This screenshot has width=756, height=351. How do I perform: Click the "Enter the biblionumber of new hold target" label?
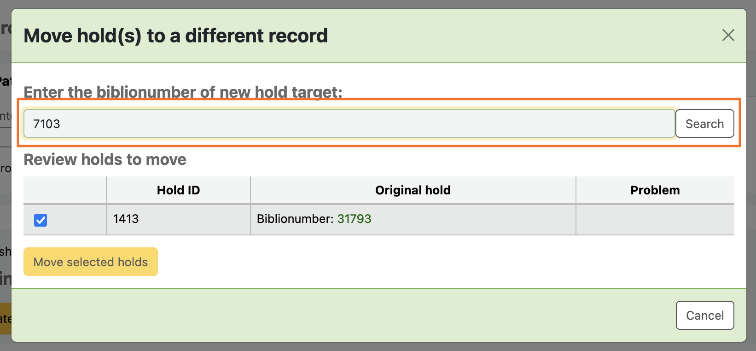click(183, 92)
